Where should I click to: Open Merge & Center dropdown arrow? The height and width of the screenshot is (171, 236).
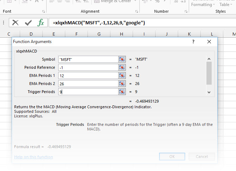pyautogui.click(x=135, y=1)
